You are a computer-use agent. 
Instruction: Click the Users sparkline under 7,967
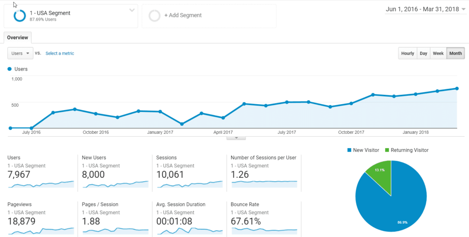(40, 184)
